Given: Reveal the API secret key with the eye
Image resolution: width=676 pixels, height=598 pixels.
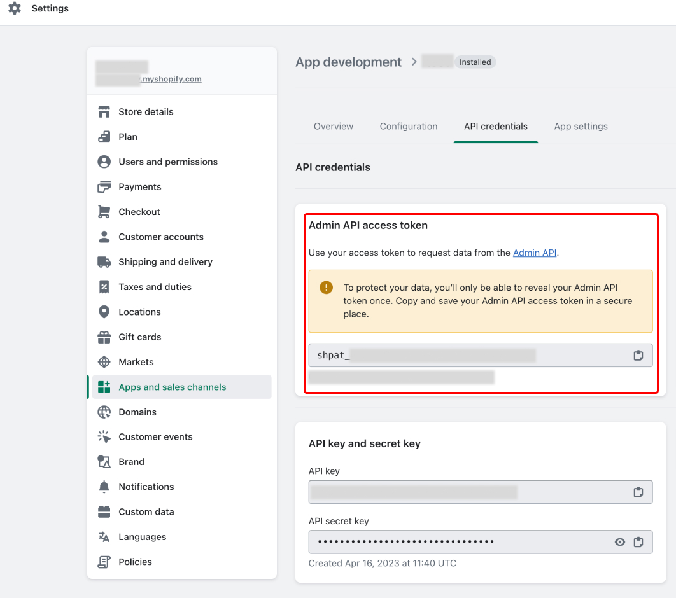Looking at the screenshot, I should click(619, 541).
